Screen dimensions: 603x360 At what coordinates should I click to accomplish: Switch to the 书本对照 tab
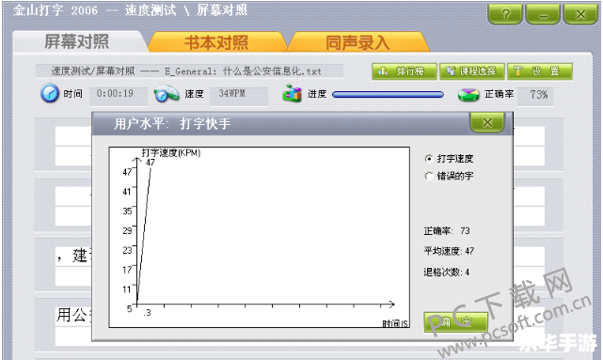216,42
